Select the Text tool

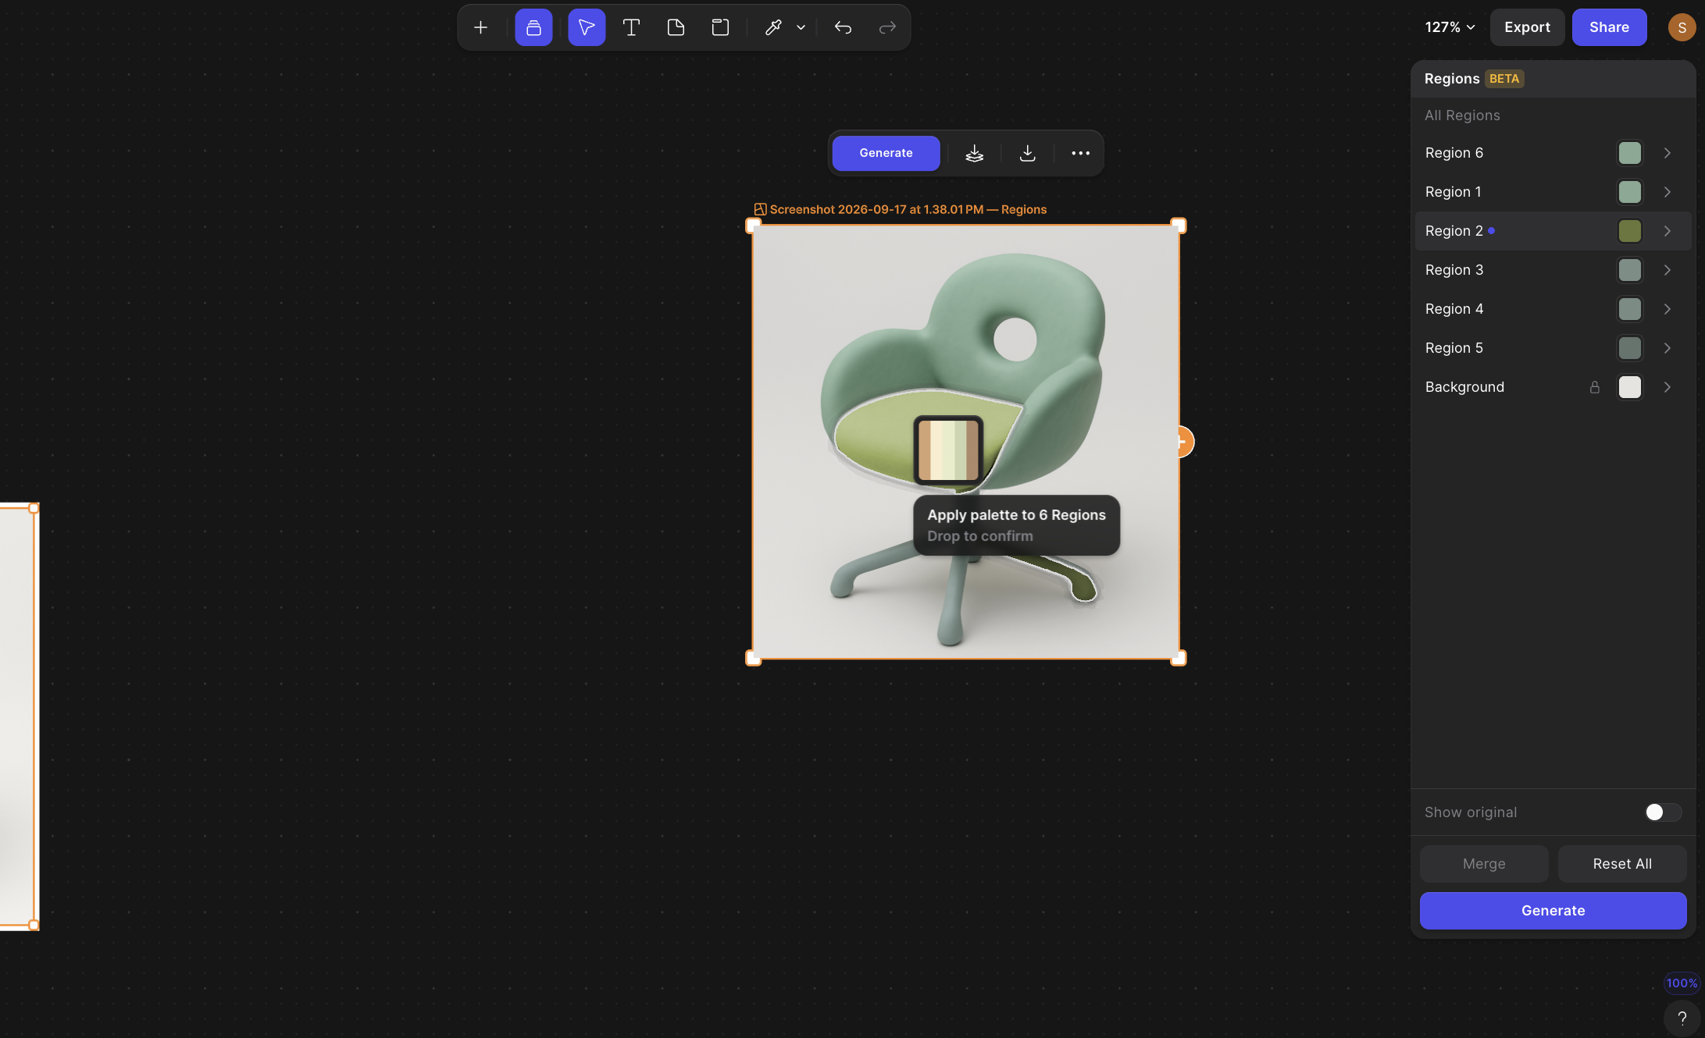click(631, 27)
